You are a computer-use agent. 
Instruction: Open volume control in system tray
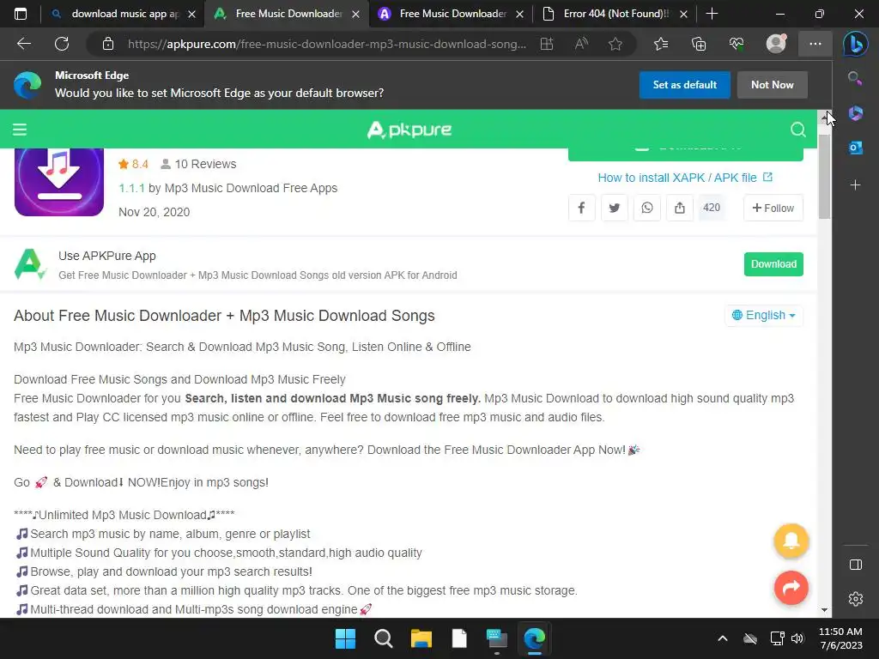pos(797,638)
